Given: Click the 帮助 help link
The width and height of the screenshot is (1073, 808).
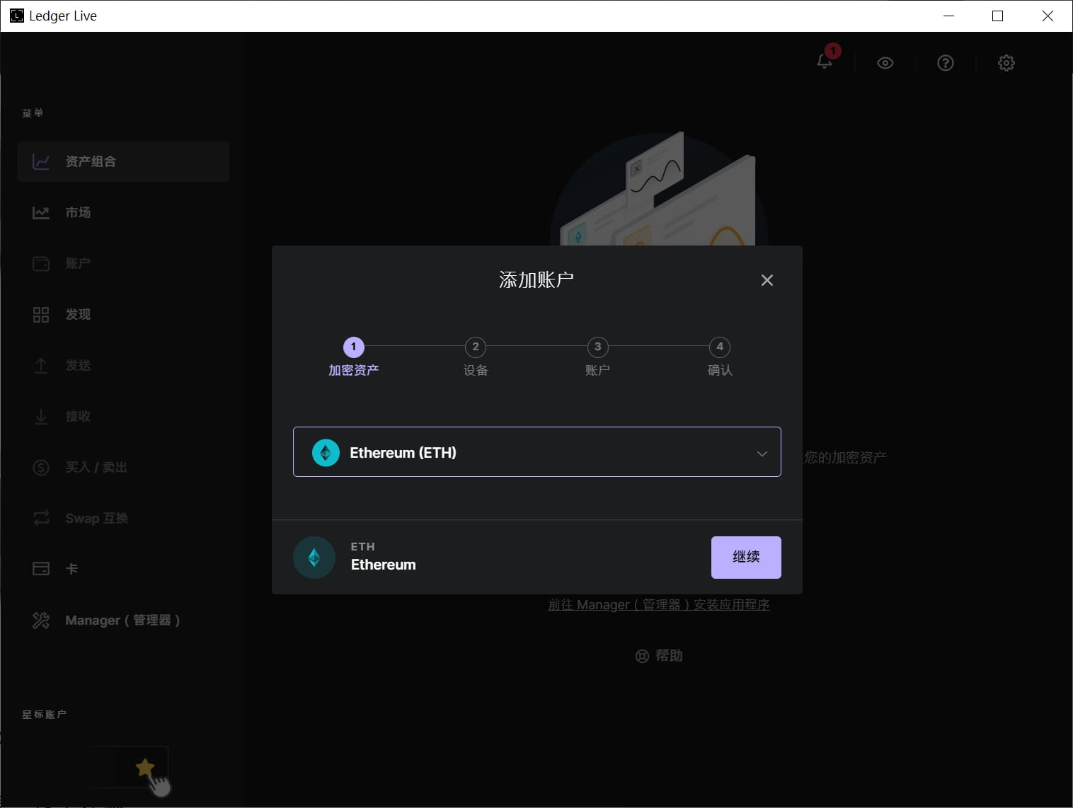Looking at the screenshot, I should point(658,656).
